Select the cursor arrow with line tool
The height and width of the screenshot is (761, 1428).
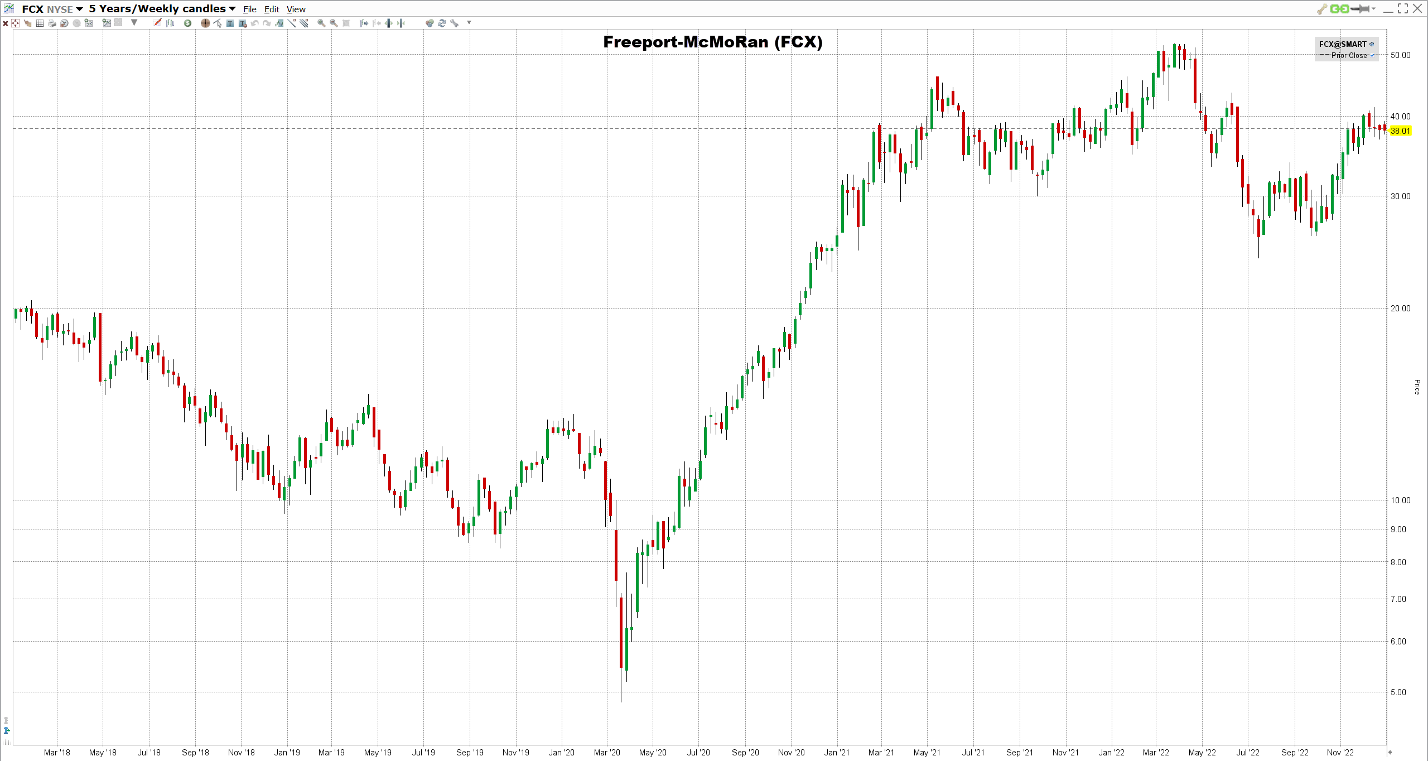click(x=218, y=23)
